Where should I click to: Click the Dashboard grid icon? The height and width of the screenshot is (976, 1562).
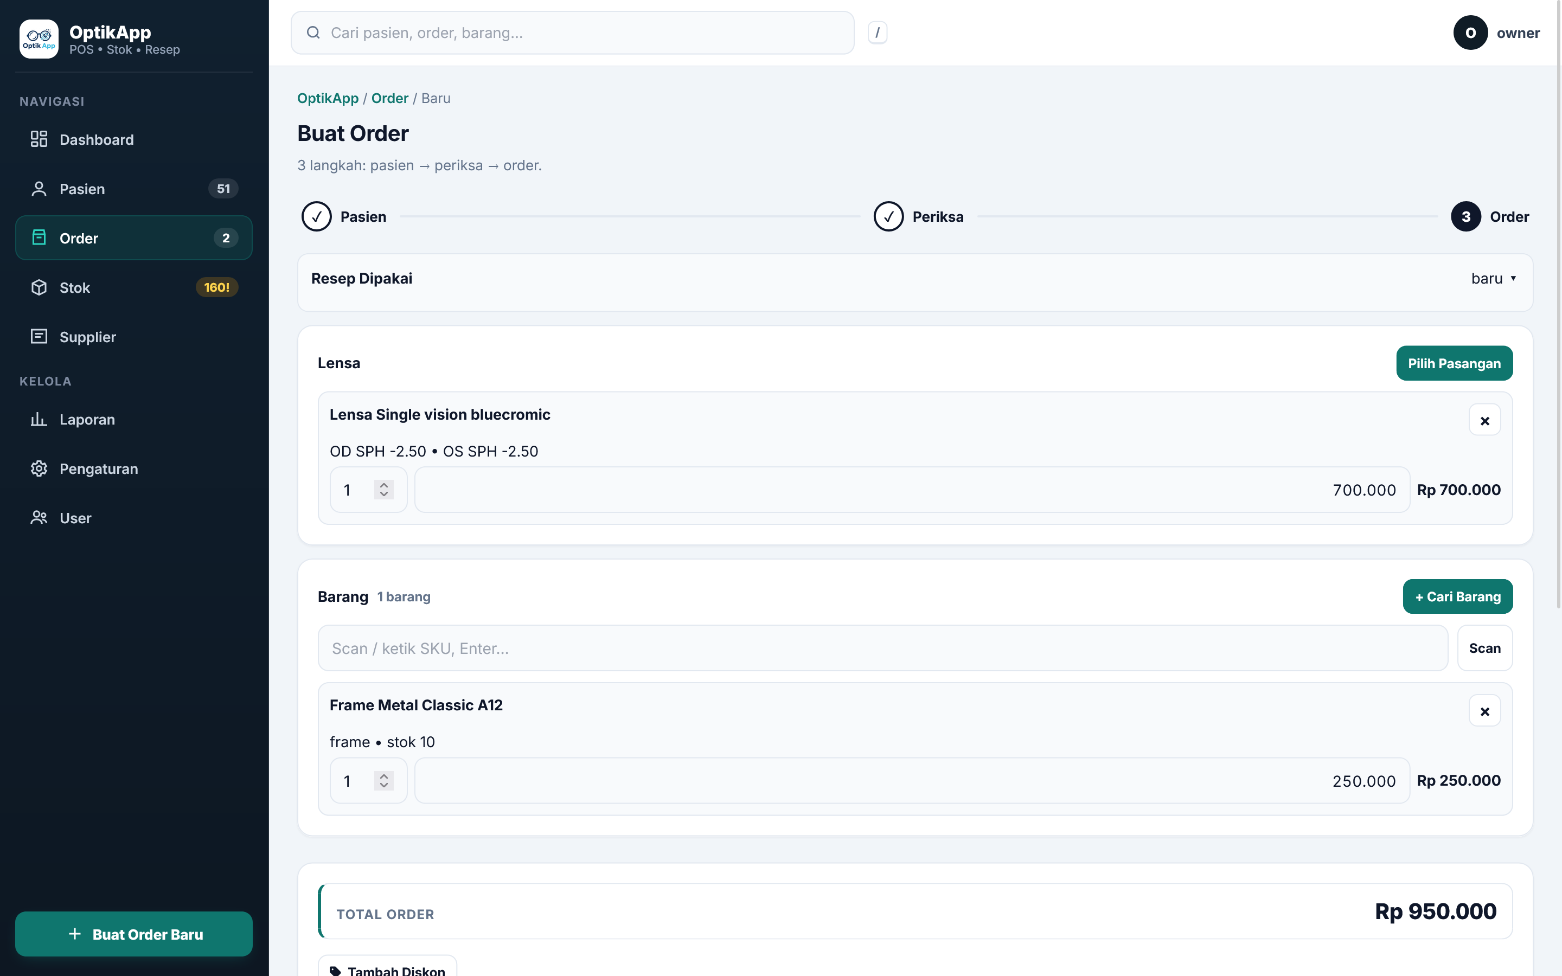pyautogui.click(x=39, y=139)
